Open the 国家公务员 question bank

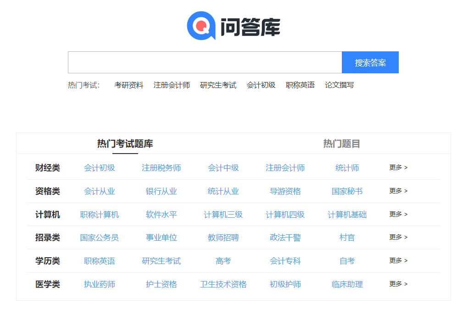coord(99,238)
